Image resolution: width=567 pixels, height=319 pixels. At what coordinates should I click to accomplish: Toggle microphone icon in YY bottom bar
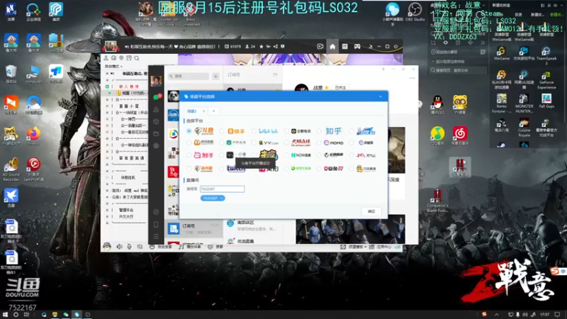[129, 247]
